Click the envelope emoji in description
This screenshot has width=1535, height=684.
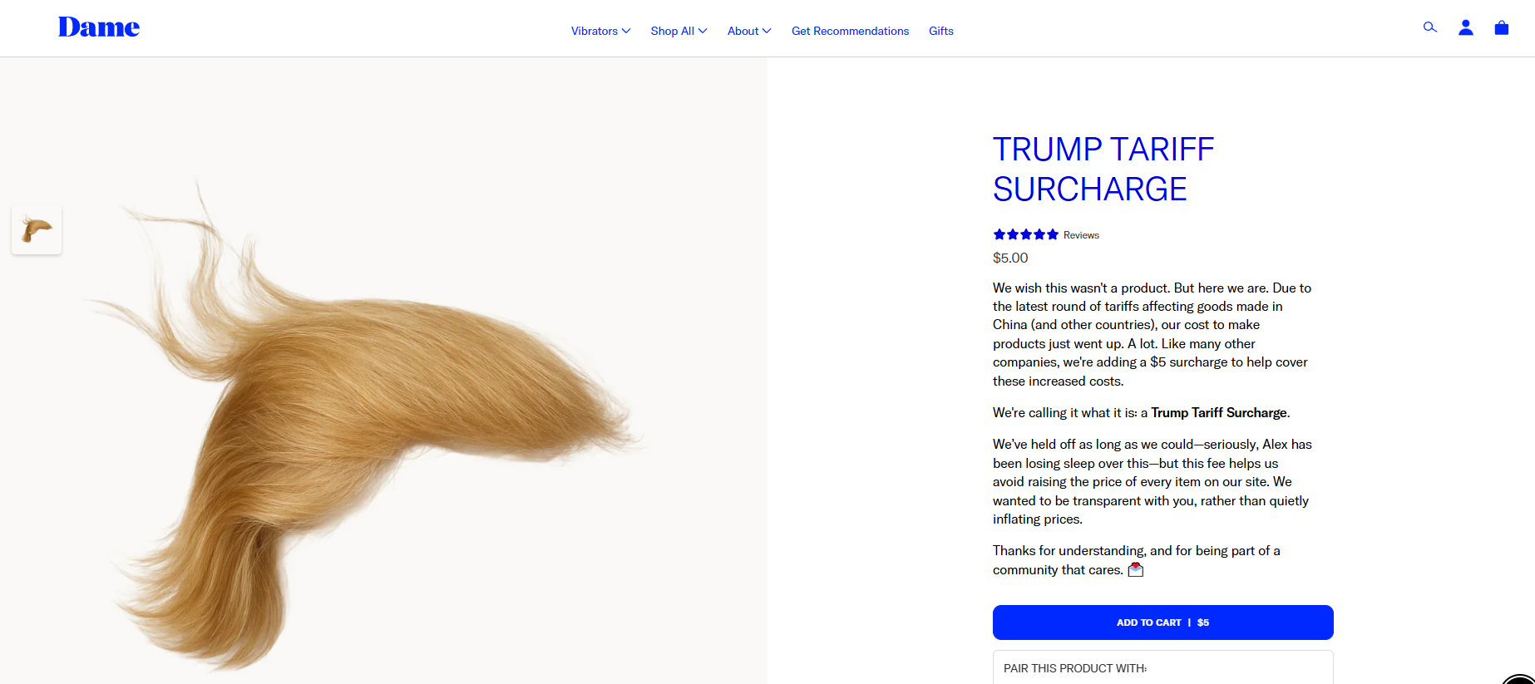[1136, 569]
